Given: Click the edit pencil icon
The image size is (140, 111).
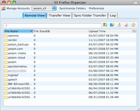Looking at the screenshot, I should [x=119, y=25].
